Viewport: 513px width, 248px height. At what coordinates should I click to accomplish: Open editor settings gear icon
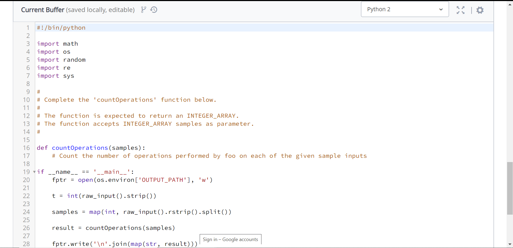(x=480, y=10)
